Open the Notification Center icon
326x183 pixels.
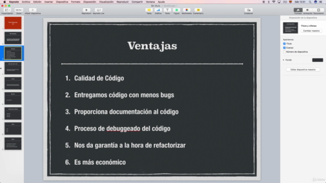click(x=321, y=2)
